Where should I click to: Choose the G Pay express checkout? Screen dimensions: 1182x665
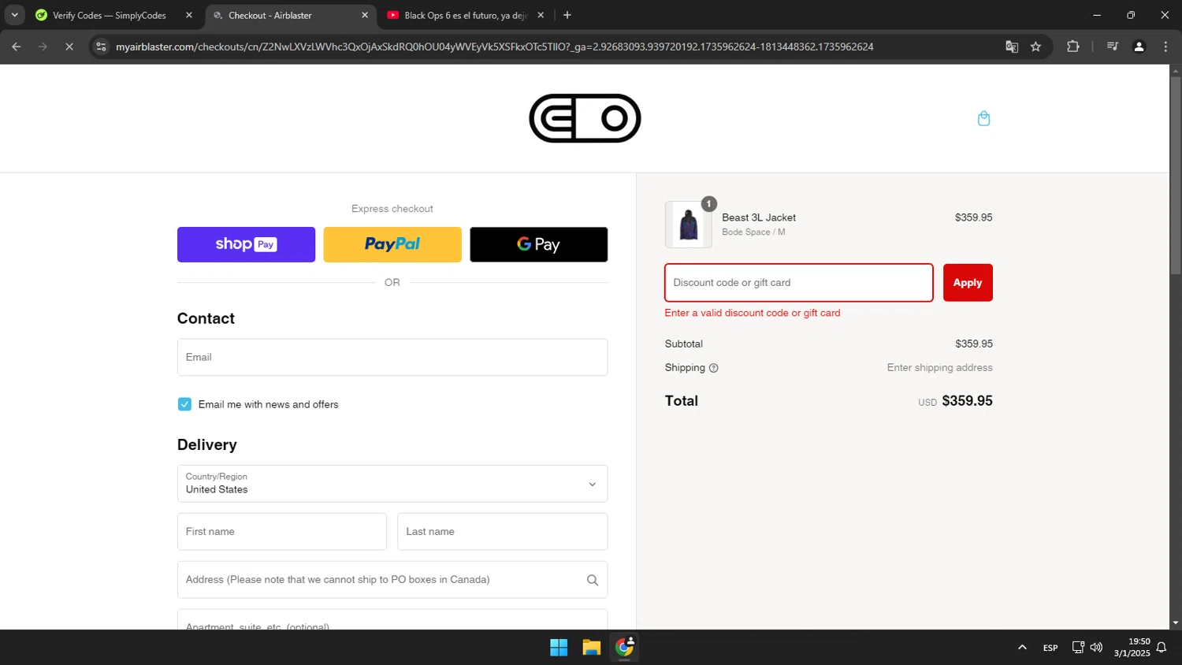point(538,244)
